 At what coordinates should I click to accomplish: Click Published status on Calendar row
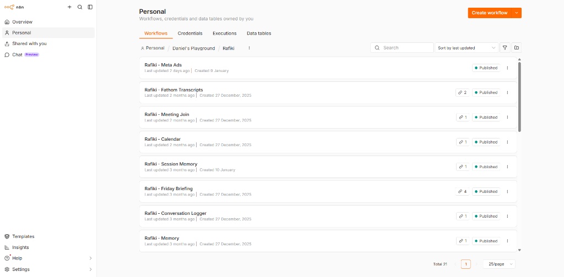click(486, 142)
